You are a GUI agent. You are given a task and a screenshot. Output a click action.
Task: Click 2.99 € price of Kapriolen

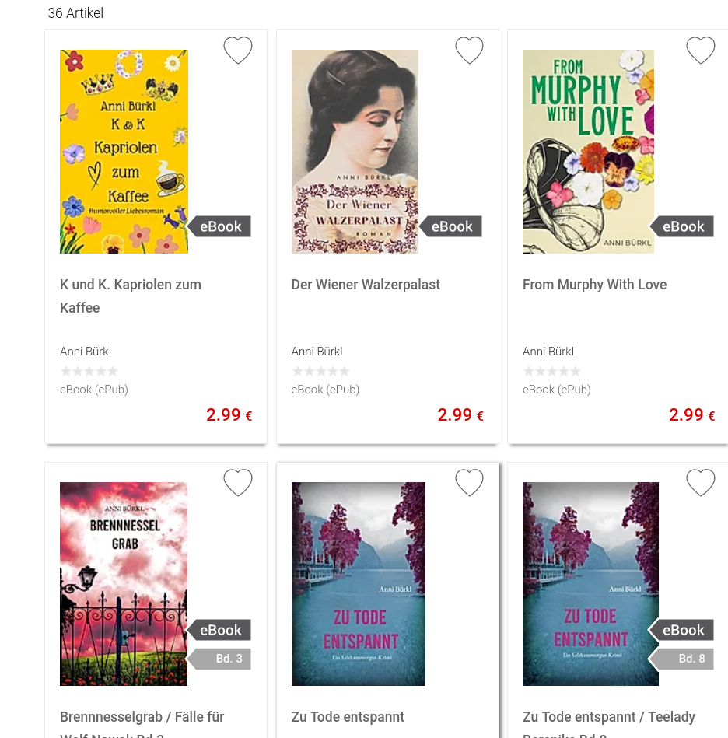click(229, 414)
